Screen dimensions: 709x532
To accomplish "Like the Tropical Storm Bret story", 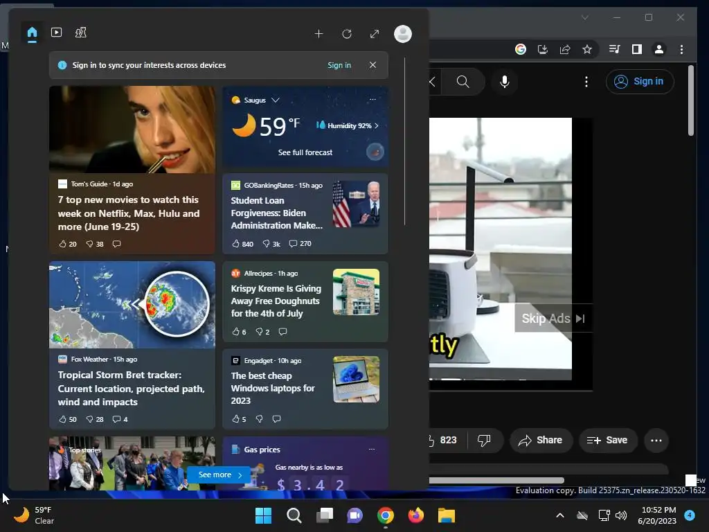I will click(x=68, y=419).
